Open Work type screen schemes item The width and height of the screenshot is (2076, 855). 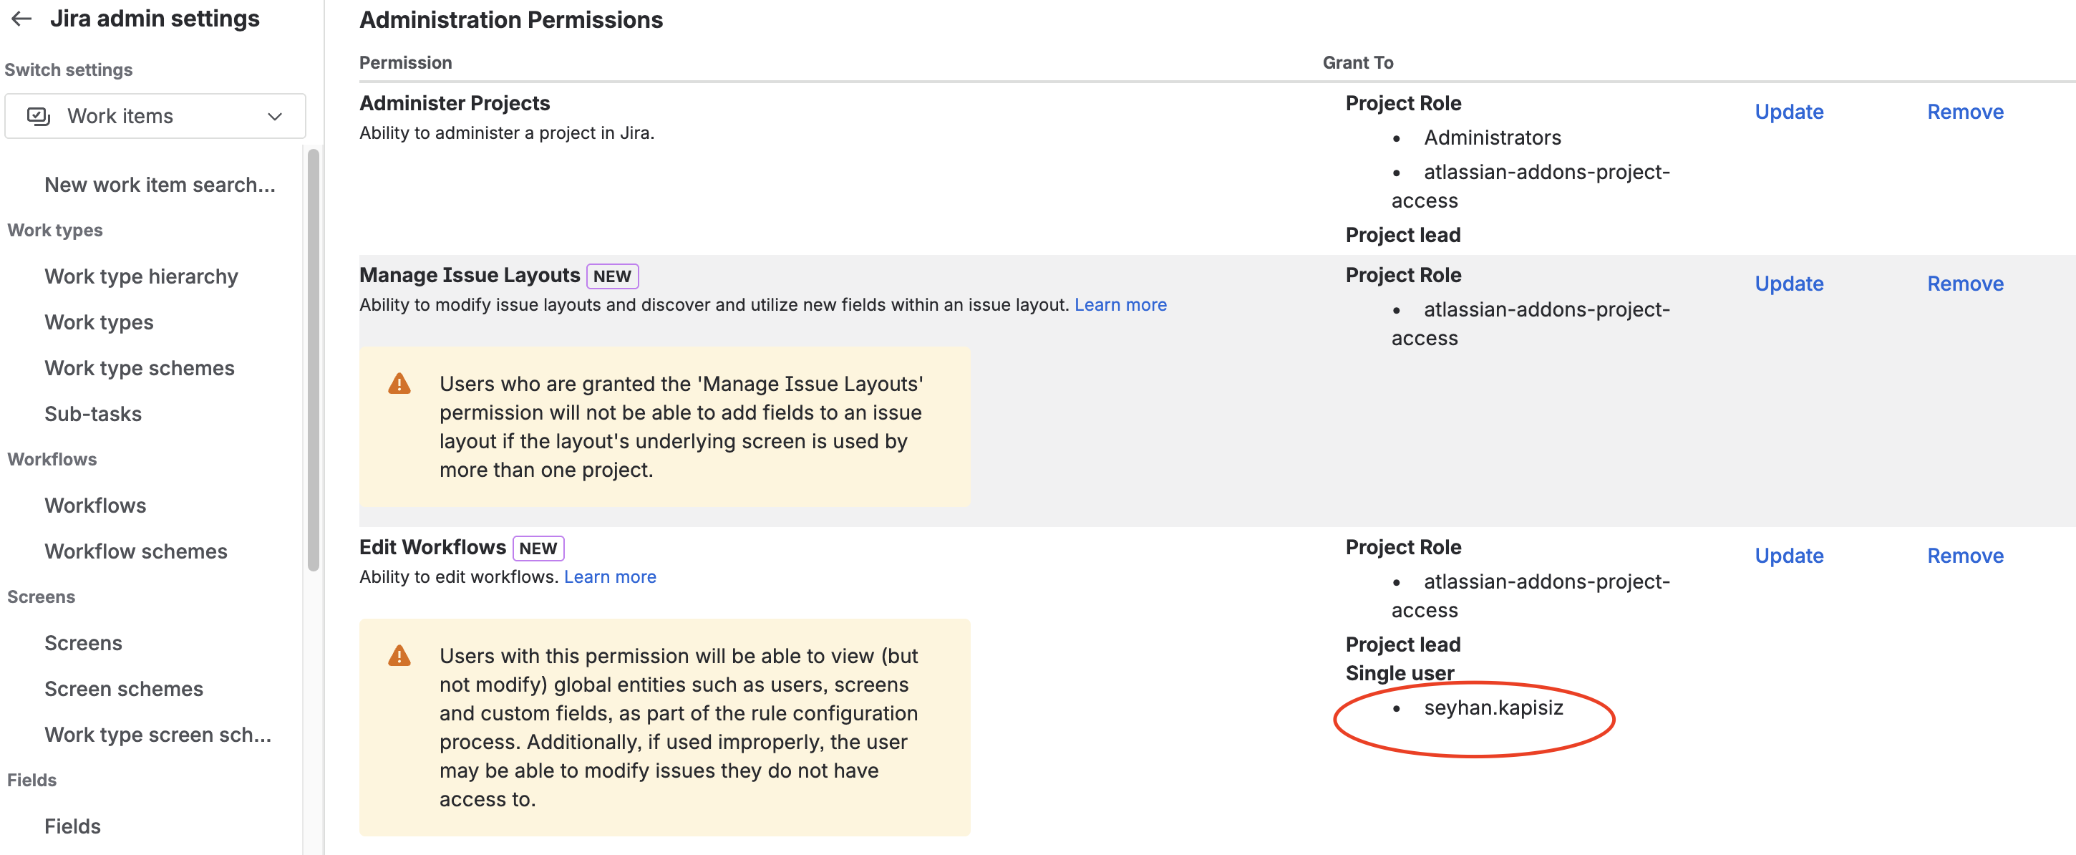158,735
